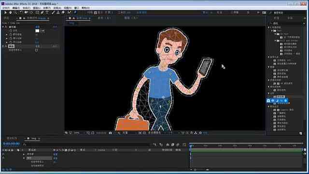The width and height of the screenshot is (309, 174).
Task: Open the Active Camera (活动摄像机) dropdown
Action: pos(156,133)
